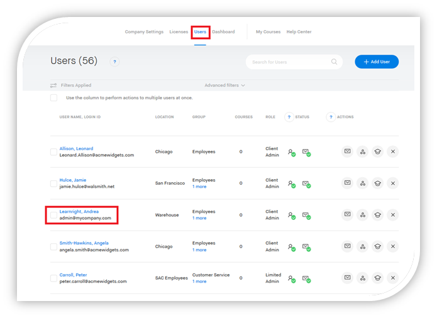The height and width of the screenshot is (318, 437).
Task: Click the delete X icon for Allison, Leonard
Action: pos(393,151)
